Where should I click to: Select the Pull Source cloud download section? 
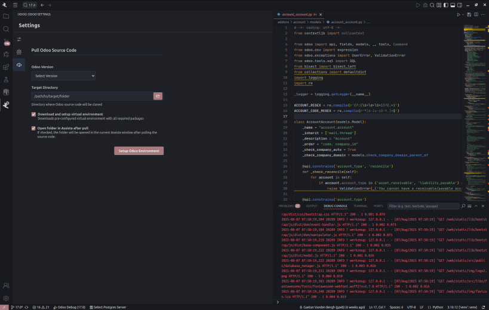click(19, 65)
